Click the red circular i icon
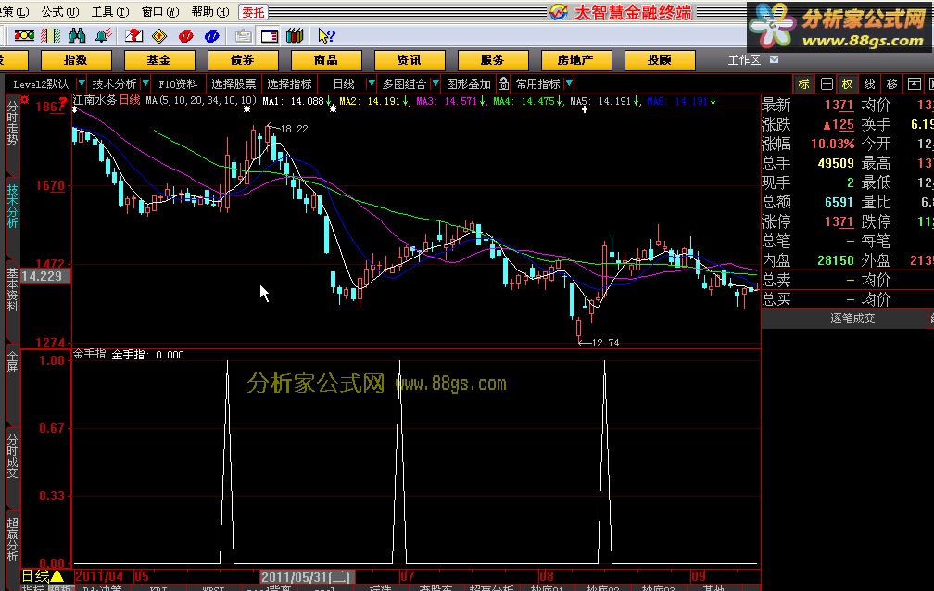This screenshot has width=934, height=591. 186,36
